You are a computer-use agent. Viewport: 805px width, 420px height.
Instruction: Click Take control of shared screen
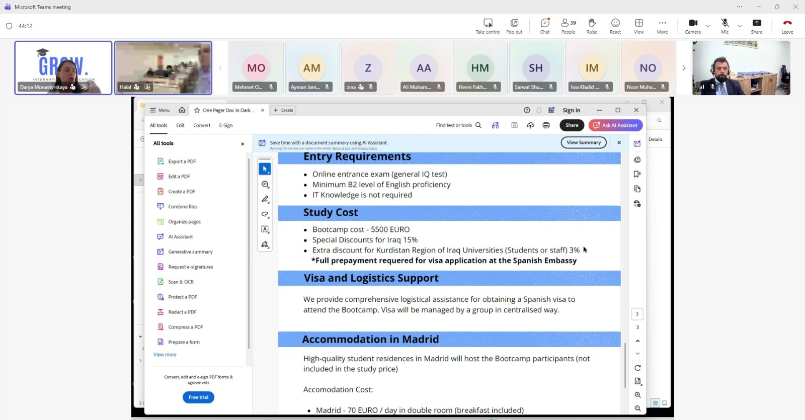click(x=488, y=26)
